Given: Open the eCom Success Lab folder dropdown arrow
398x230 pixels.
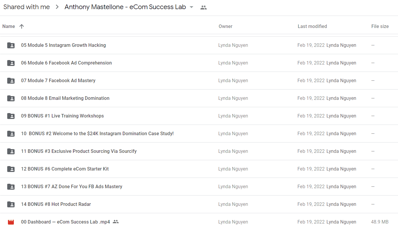Looking at the screenshot, I should click(x=191, y=7).
